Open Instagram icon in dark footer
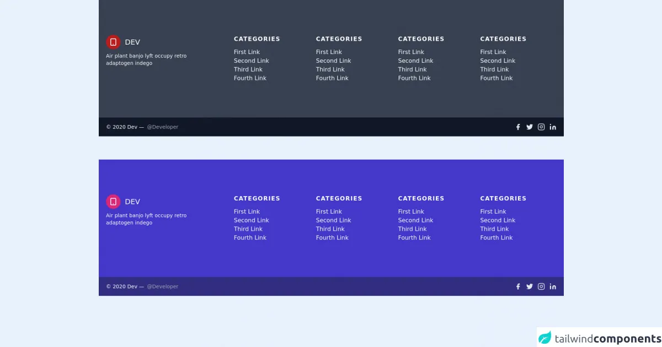The image size is (662, 347). tap(541, 127)
